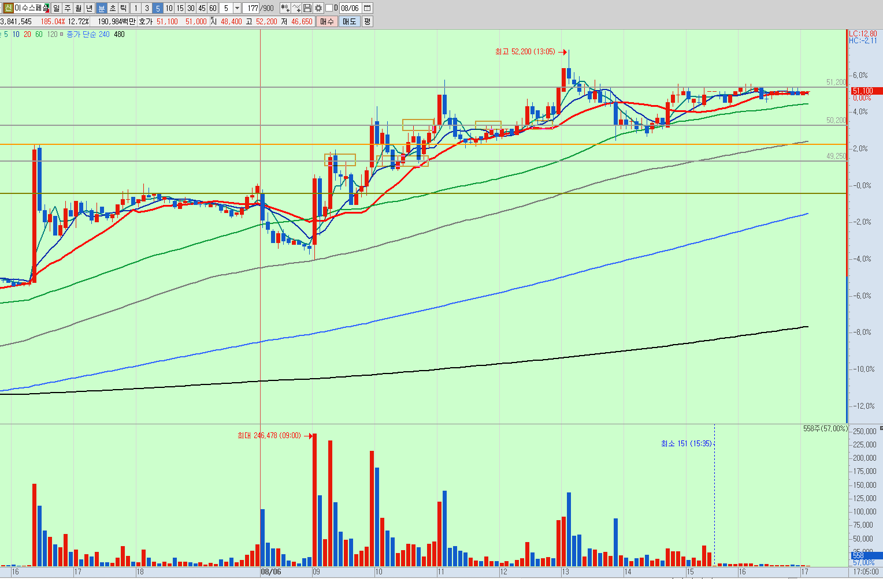Click the 최소 151 (15:35) volume marker

pyautogui.click(x=687, y=443)
